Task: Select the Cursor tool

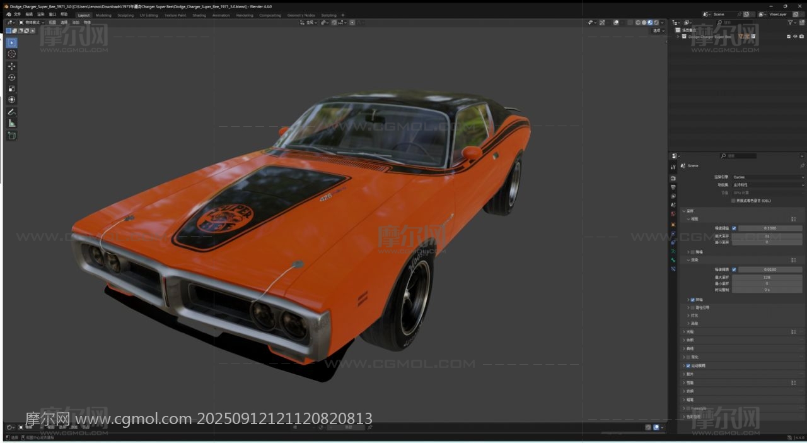Action: click(x=11, y=54)
